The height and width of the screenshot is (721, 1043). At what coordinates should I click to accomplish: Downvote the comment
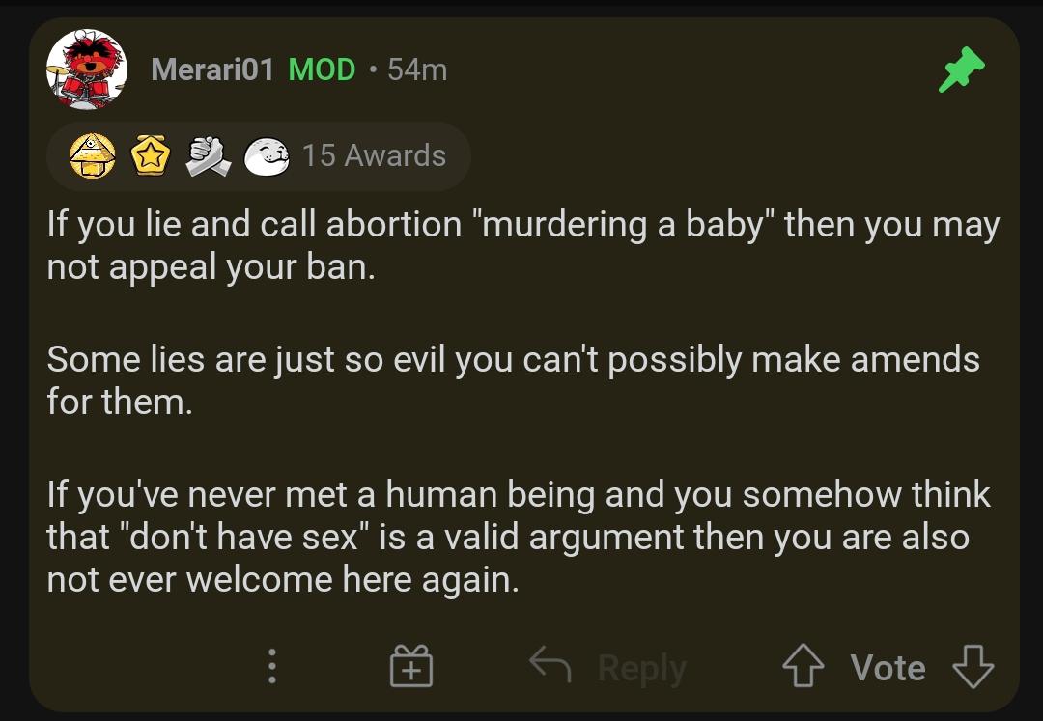click(x=973, y=666)
